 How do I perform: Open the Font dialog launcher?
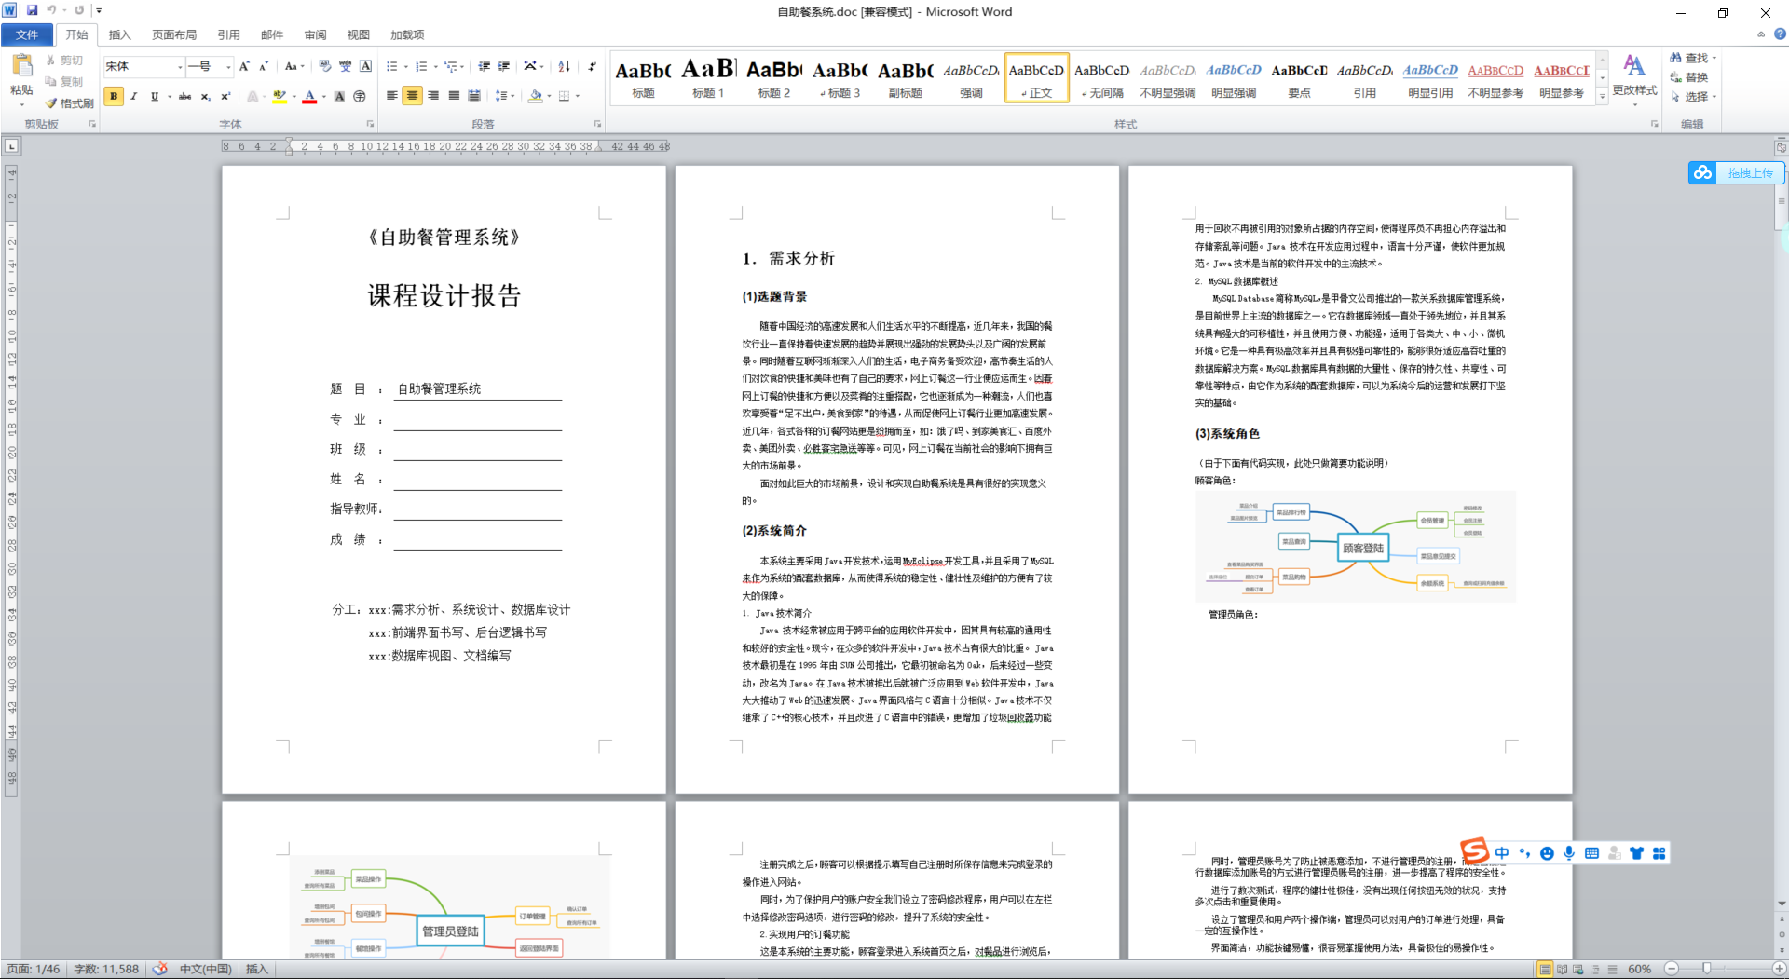pos(370,124)
